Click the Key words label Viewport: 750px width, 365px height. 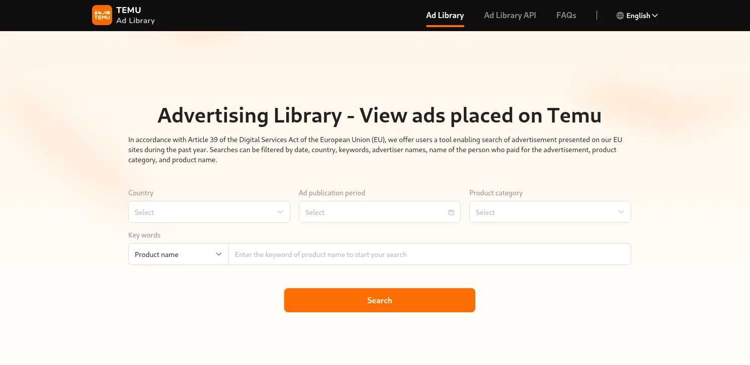[x=144, y=235]
